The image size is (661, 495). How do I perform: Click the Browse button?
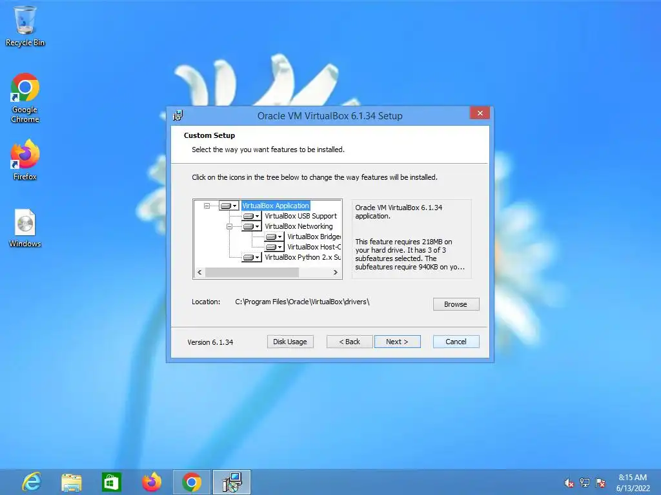(456, 304)
